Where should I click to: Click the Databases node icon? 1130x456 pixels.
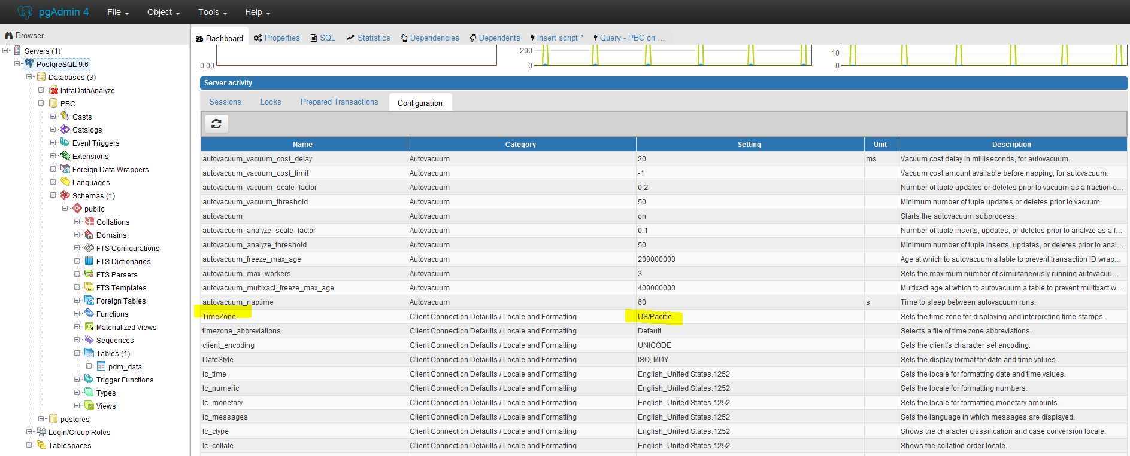click(x=41, y=77)
